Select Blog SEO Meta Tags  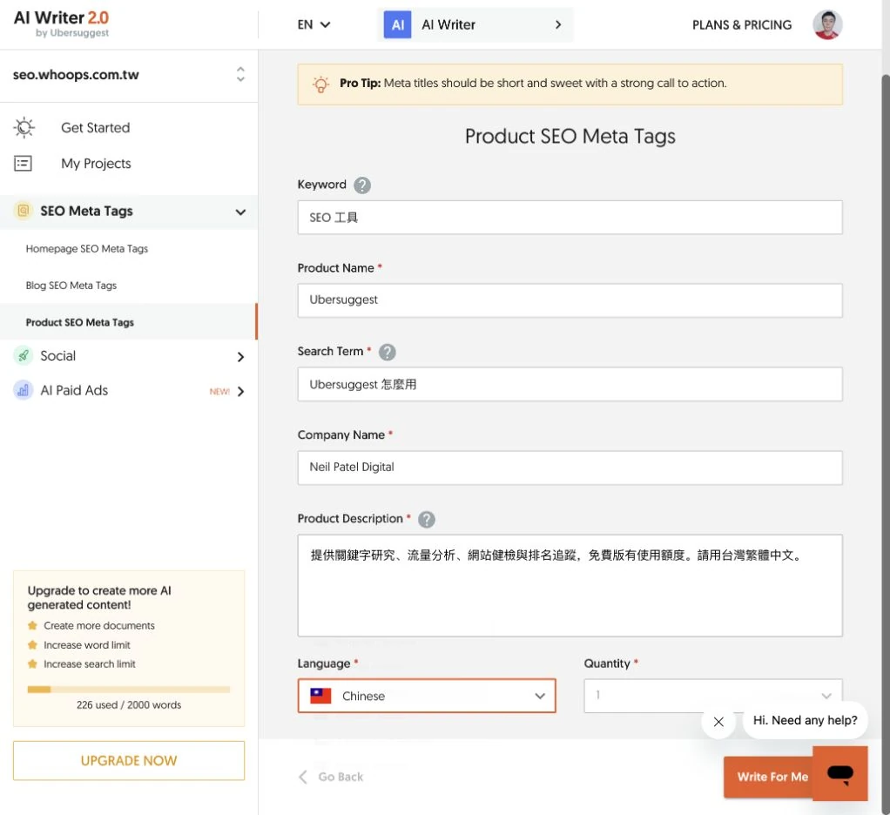[x=71, y=286]
